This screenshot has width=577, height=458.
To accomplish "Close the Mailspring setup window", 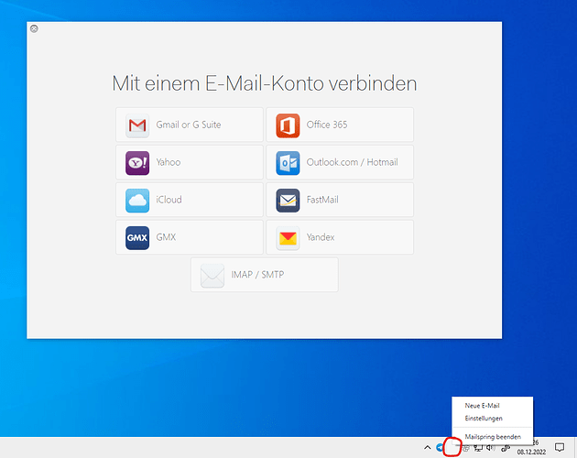I will pyautogui.click(x=34, y=28).
